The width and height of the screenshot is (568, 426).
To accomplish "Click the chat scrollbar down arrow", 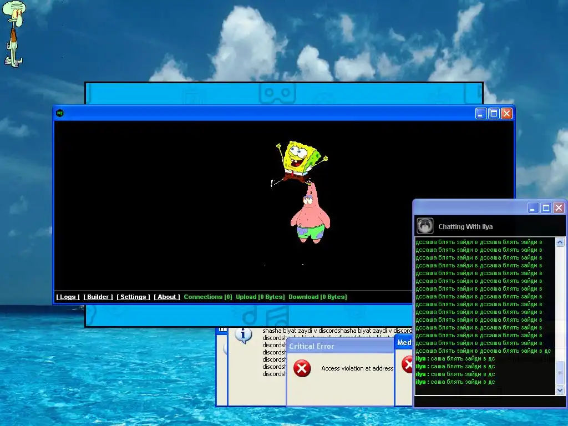I will [560, 390].
